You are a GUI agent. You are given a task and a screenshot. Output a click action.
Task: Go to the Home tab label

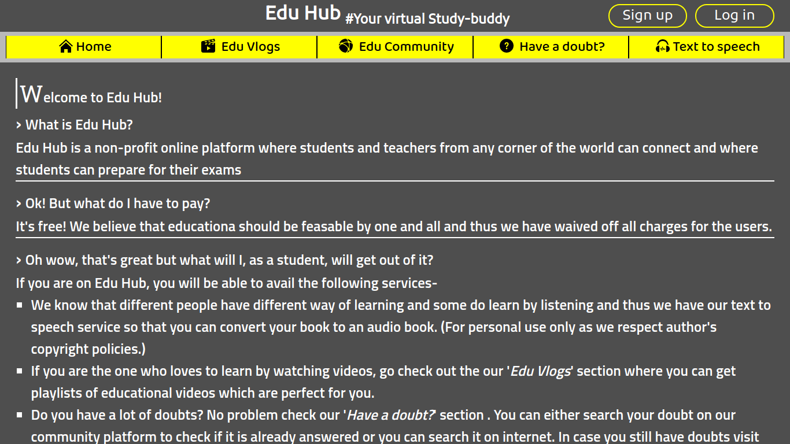94,47
